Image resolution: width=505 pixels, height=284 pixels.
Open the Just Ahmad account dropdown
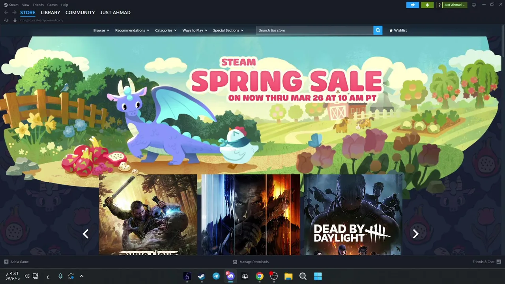(x=455, y=5)
